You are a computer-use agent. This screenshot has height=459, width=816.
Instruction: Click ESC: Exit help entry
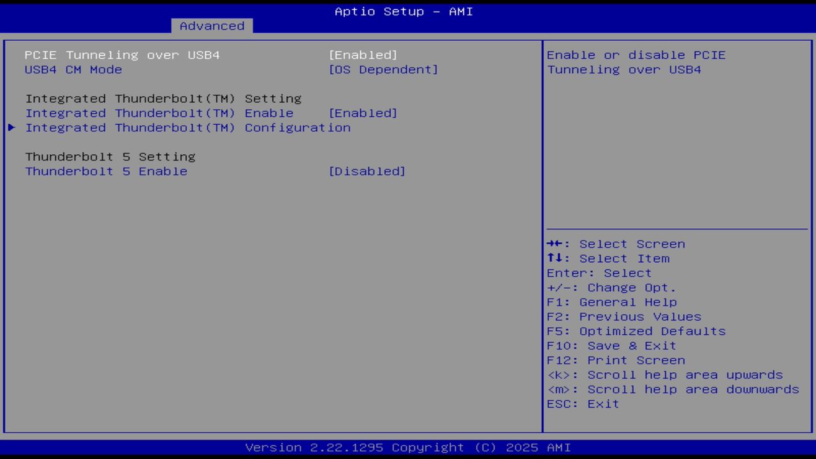pyautogui.click(x=582, y=404)
